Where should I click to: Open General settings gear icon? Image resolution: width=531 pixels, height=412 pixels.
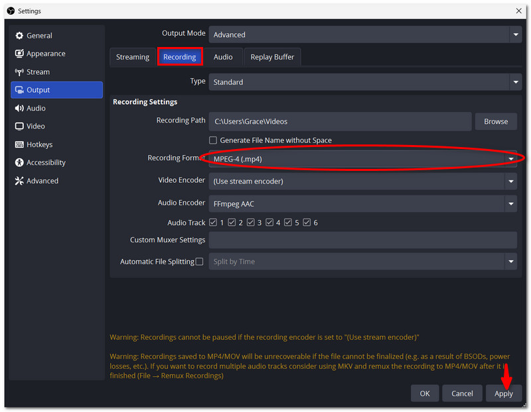19,36
